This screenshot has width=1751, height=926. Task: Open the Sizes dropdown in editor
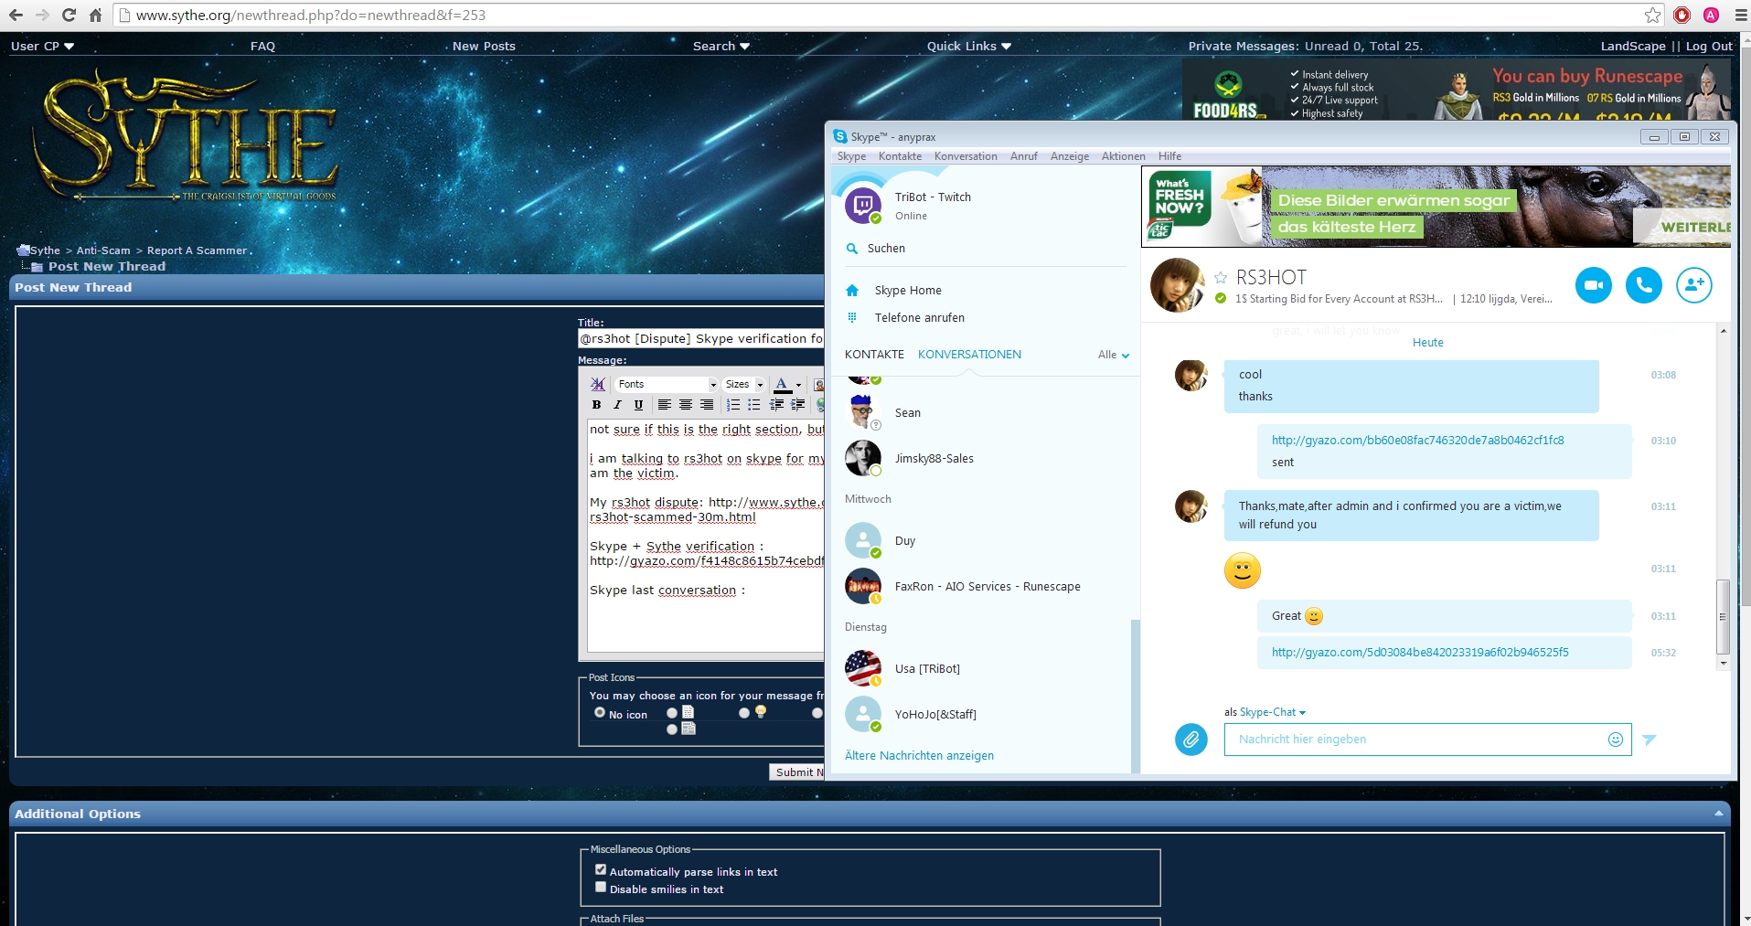[x=743, y=384]
